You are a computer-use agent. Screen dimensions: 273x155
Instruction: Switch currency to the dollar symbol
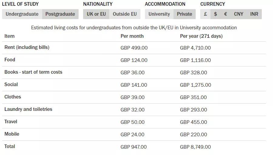215,14
